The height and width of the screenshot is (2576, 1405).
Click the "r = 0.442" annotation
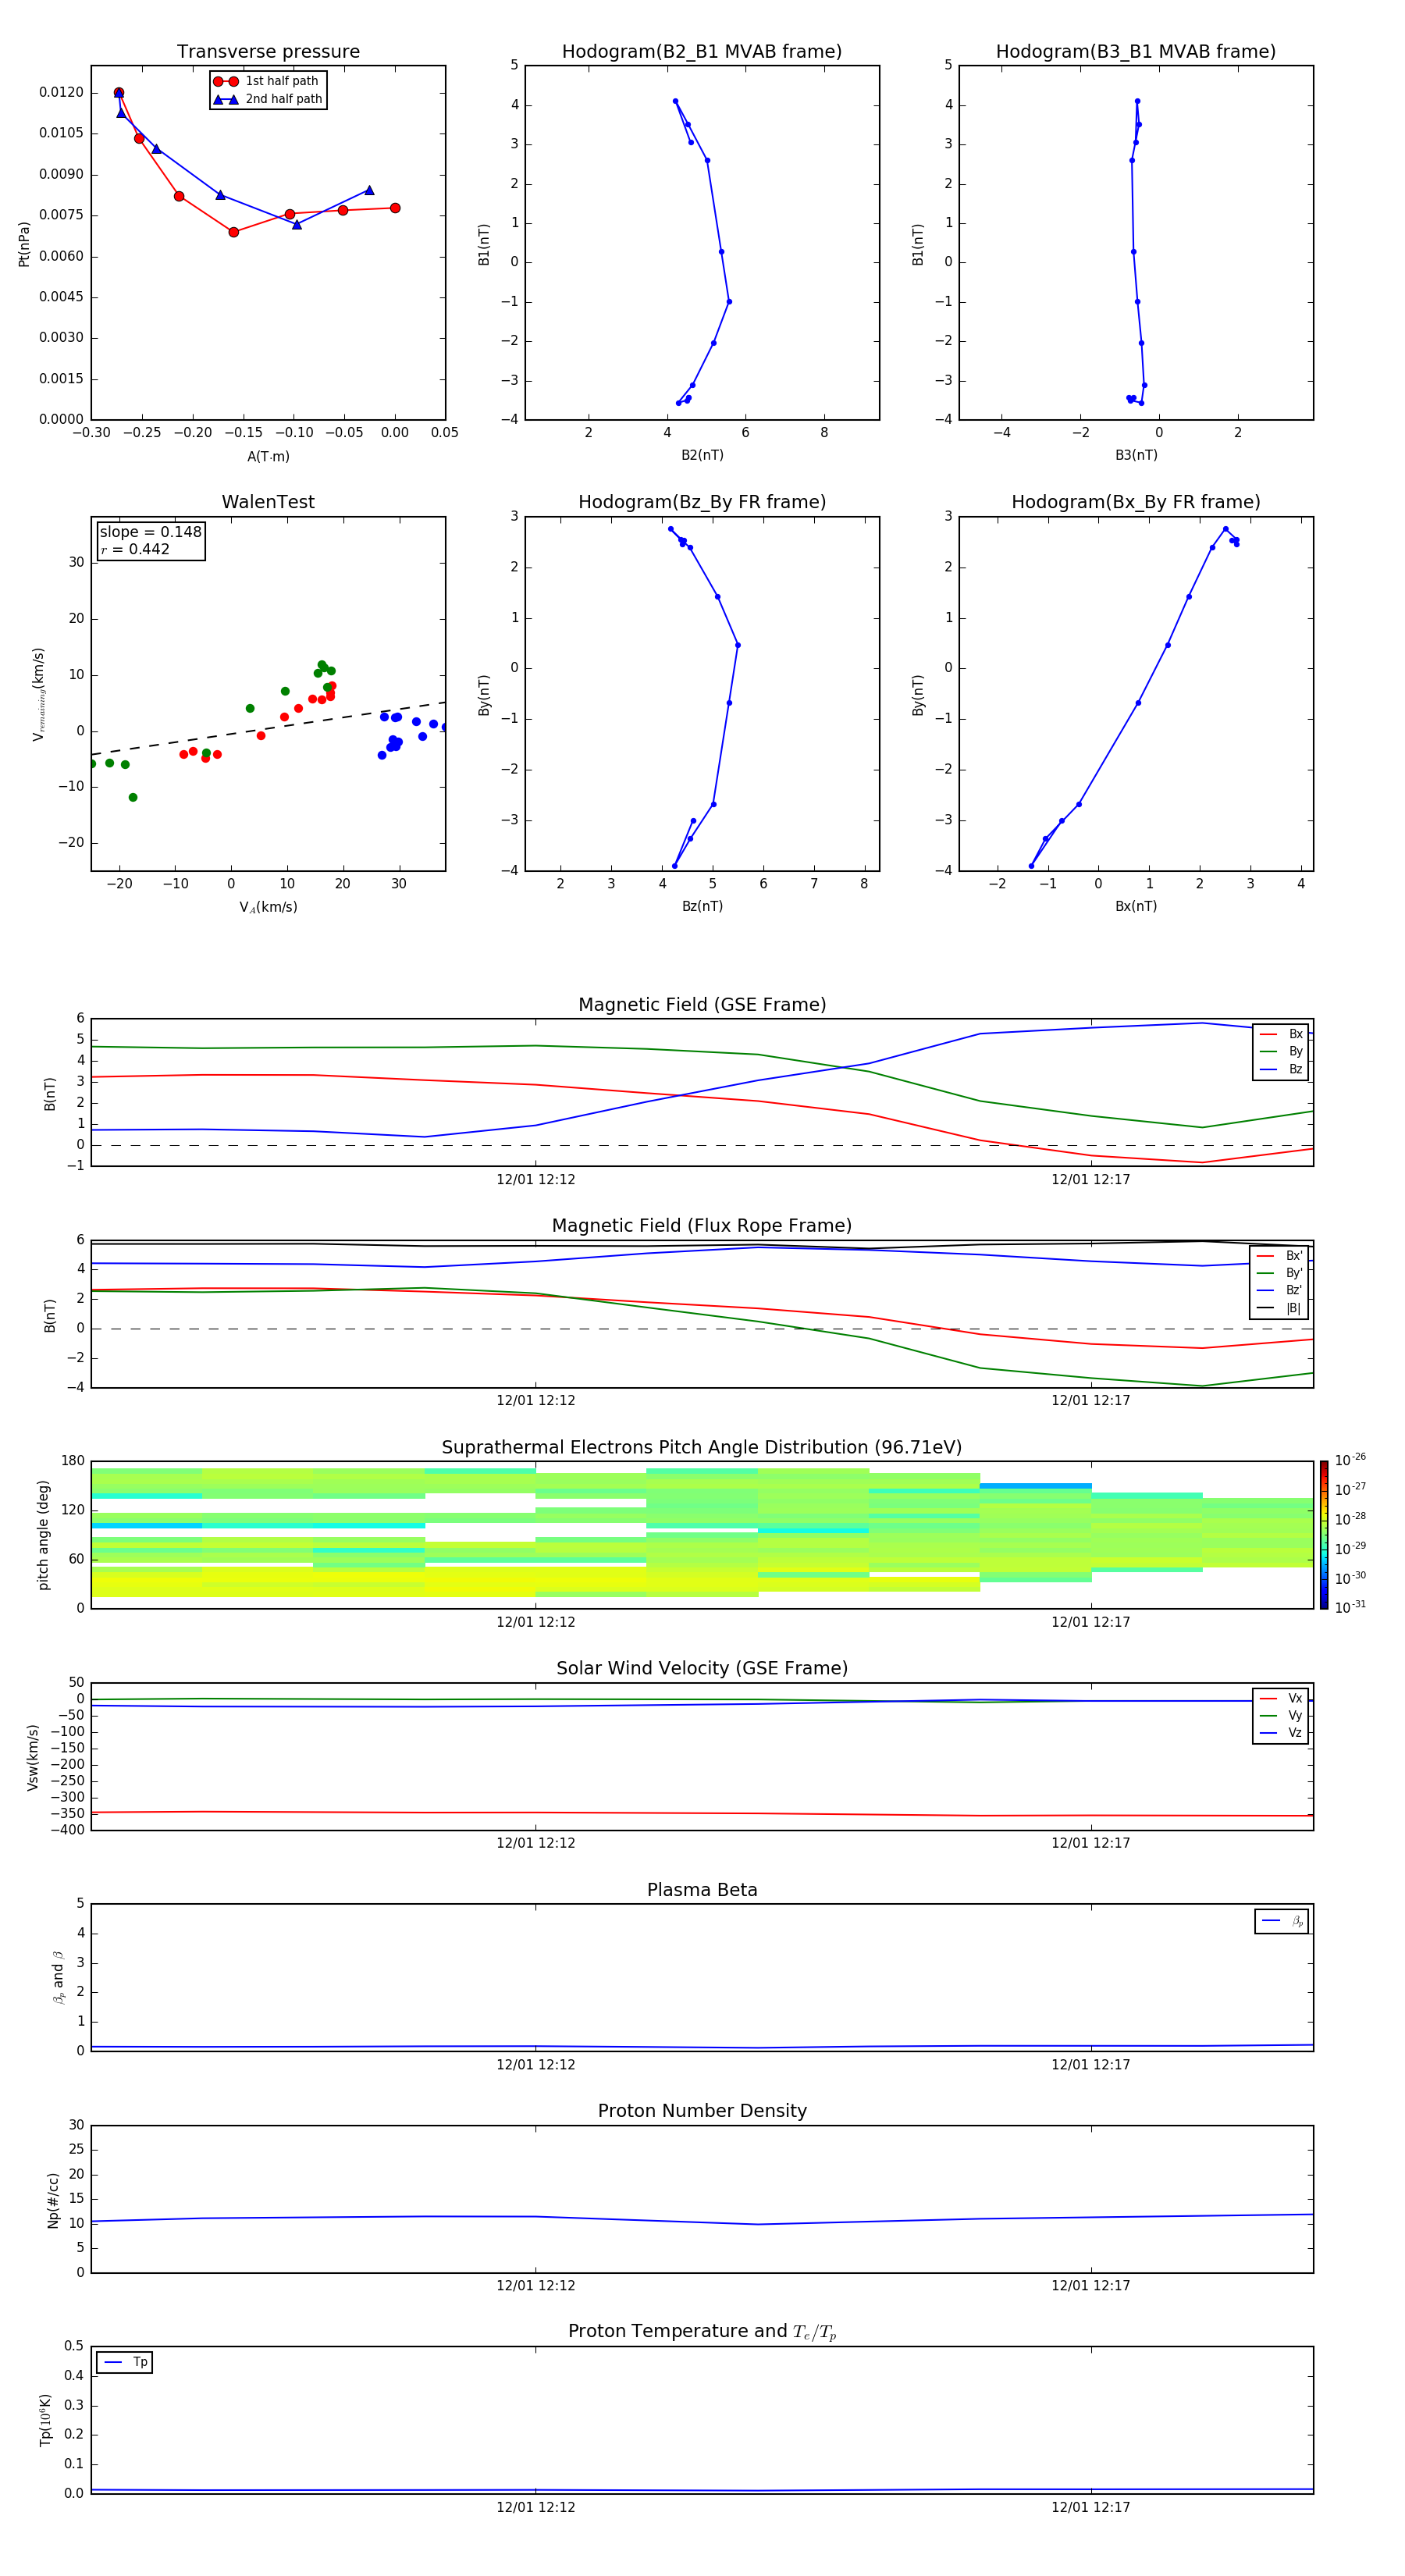135,549
